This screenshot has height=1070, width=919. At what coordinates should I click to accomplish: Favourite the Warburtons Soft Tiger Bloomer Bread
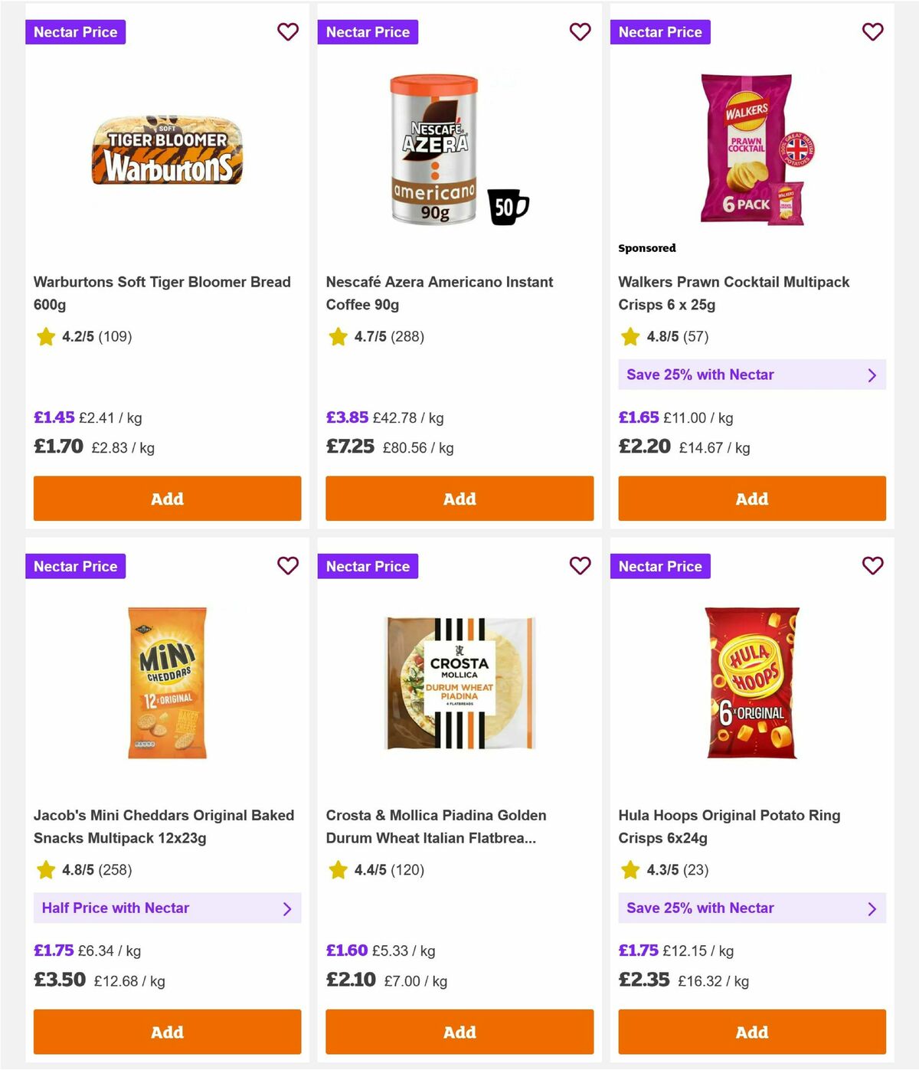tap(288, 32)
